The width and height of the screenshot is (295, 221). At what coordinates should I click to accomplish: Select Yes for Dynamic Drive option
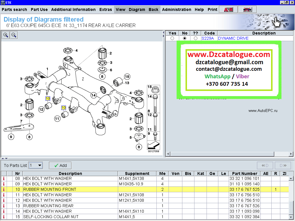coord(172,38)
